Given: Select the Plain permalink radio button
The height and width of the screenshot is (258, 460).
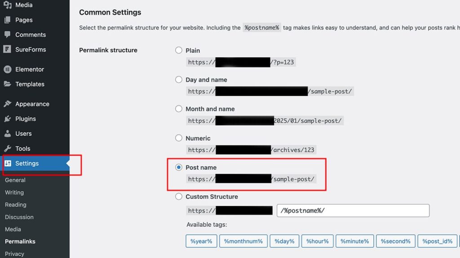Looking at the screenshot, I should tap(179, 50).
